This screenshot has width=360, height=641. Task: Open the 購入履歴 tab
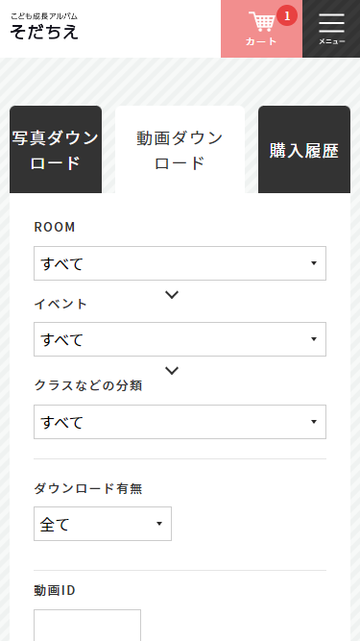304,150
